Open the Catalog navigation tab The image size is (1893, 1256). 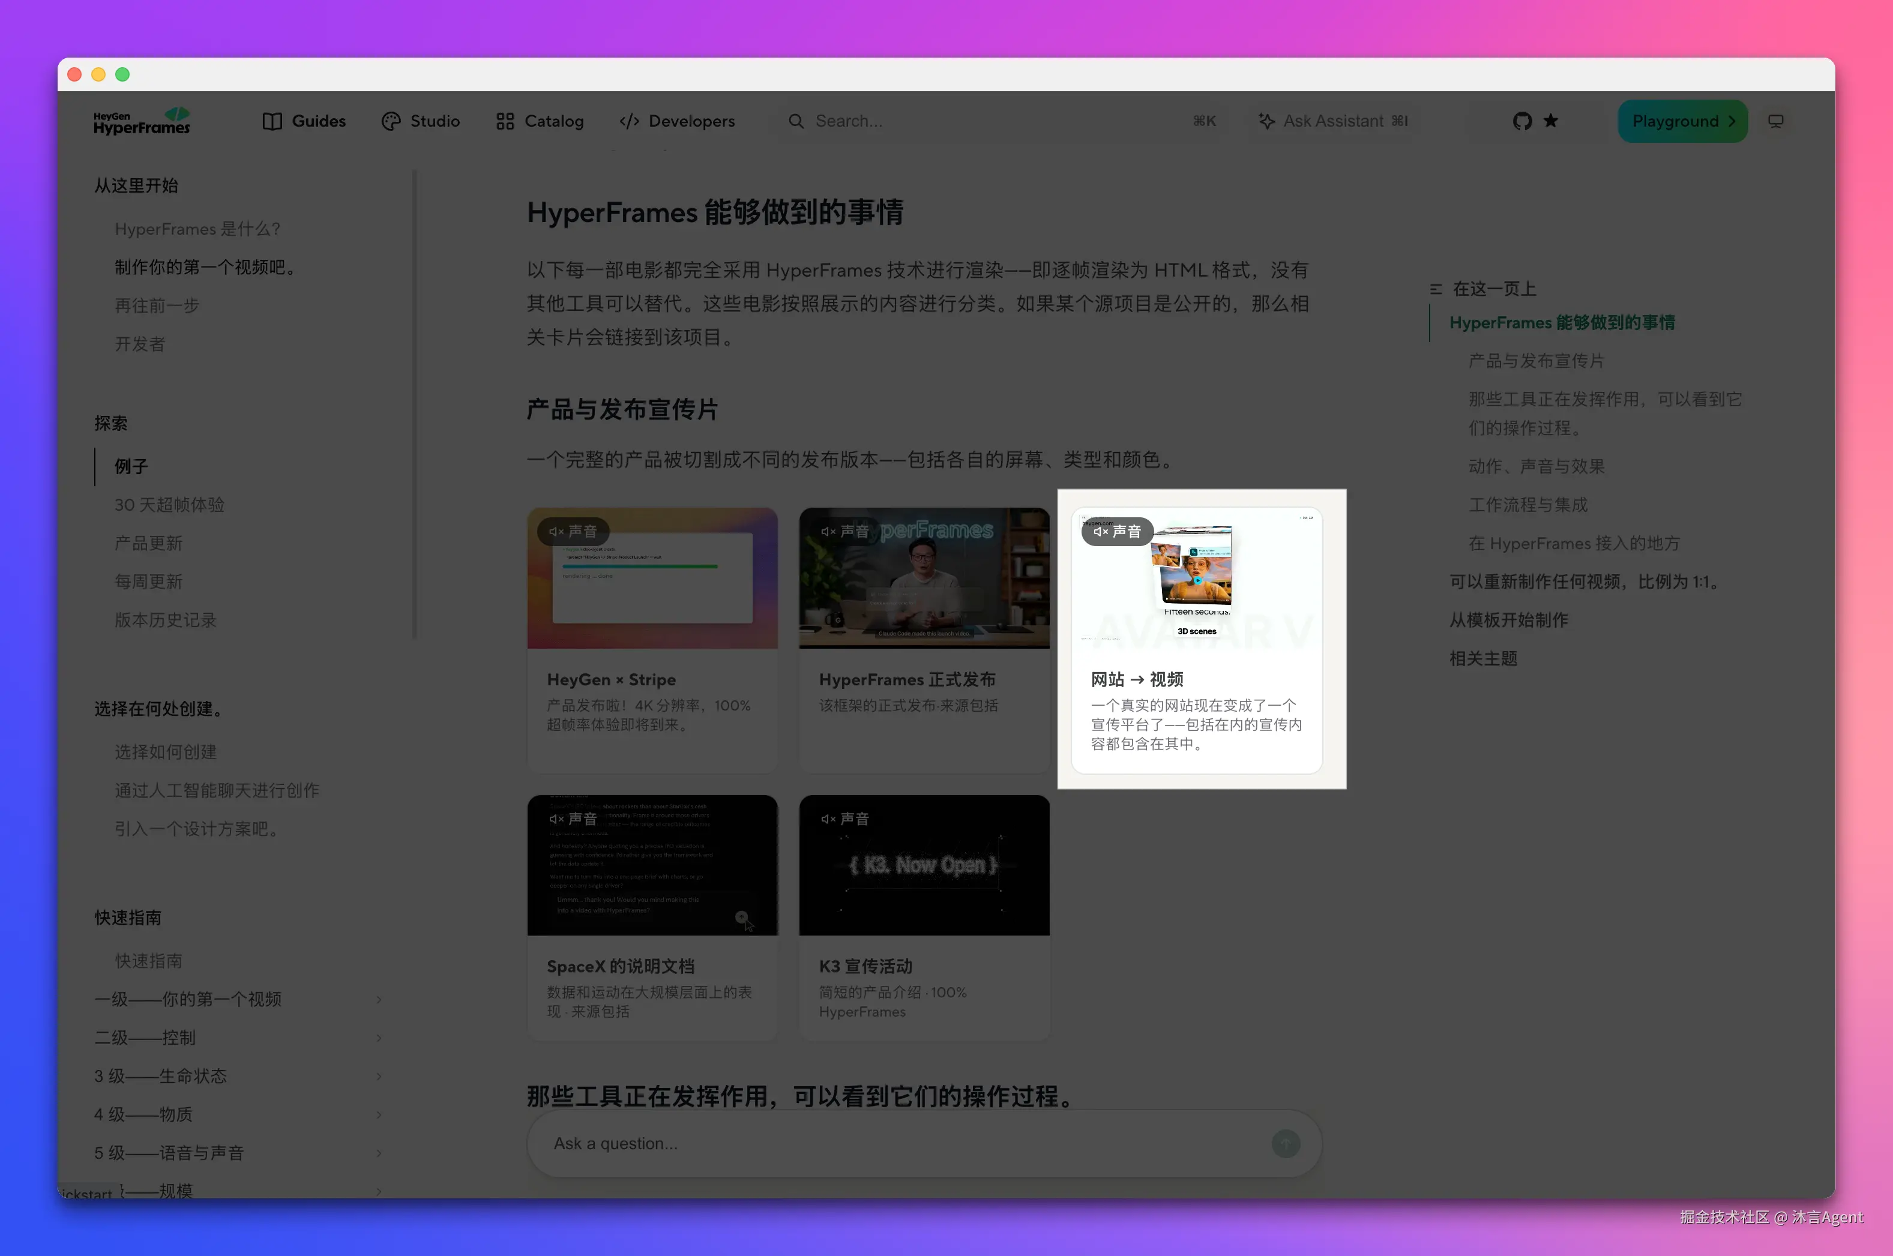[x=540, y=121]
